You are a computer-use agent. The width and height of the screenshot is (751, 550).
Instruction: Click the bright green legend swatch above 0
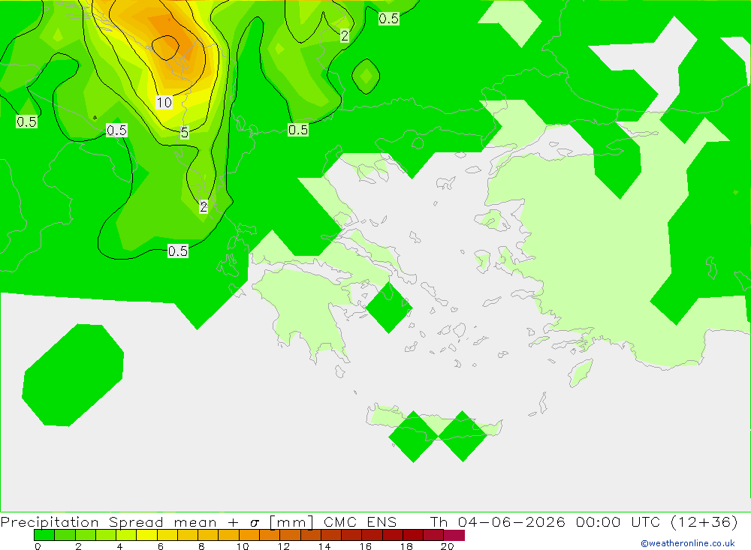(44, 535)
